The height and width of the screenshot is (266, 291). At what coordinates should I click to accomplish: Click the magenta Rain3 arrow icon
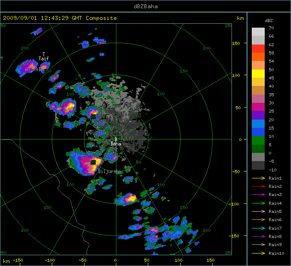(x=258, y=195)
